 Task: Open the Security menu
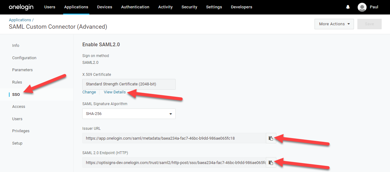pos(189,7)
